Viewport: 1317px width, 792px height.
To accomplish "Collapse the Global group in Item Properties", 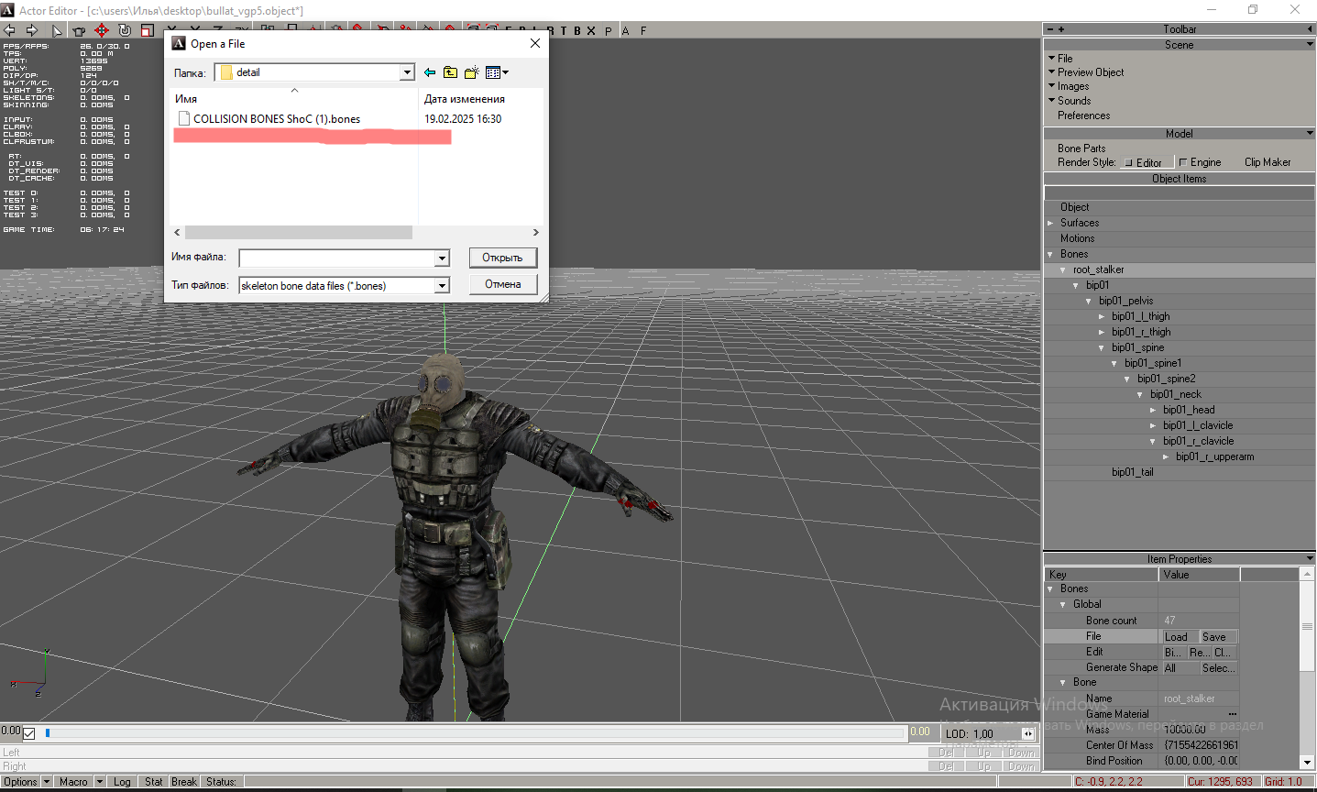I will [1063, 604].
